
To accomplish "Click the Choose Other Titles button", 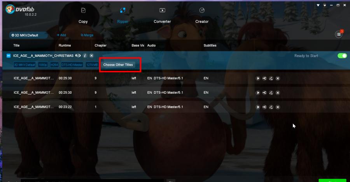I will (x=118, y=65).
